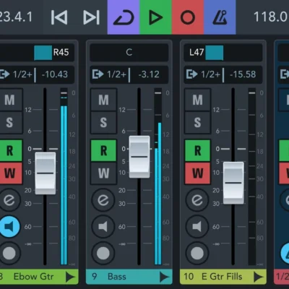Expand arrow on Ebow Gtr name label

(x=70, y=277)
